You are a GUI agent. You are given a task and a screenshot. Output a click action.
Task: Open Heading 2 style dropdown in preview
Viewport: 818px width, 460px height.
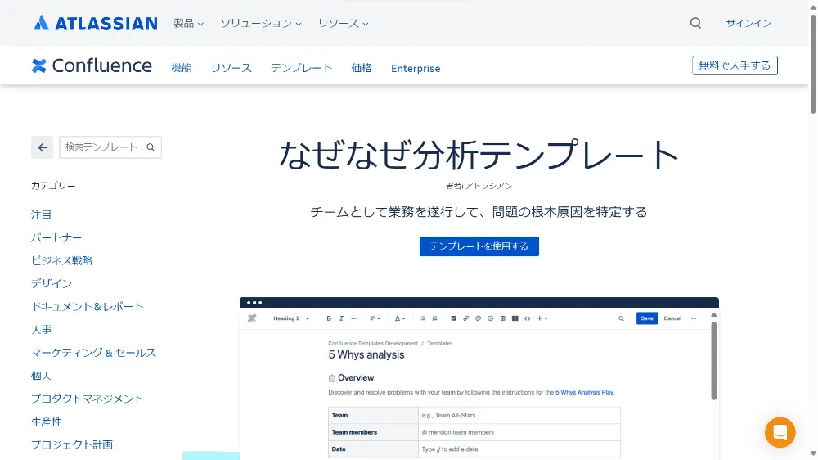pos(291,318)
